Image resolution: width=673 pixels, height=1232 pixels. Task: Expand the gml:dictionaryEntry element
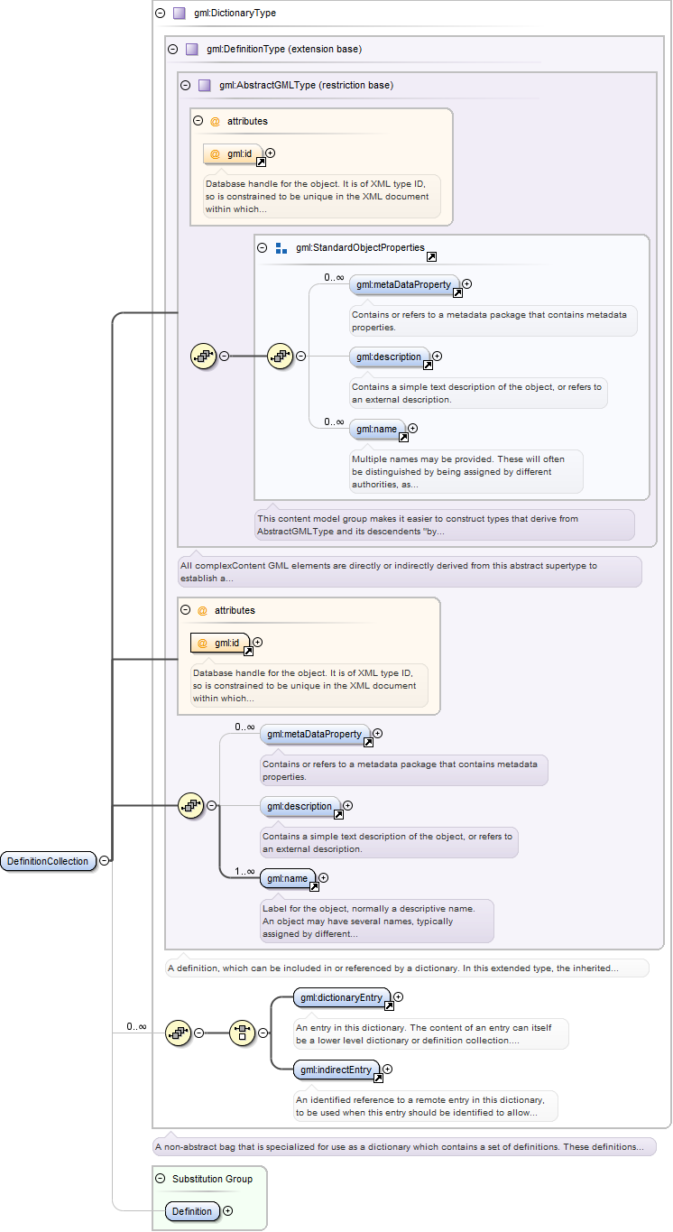click(398, 997)
